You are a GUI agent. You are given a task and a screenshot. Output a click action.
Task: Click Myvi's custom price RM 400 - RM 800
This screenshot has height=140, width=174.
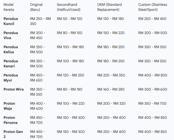pos(153,75)
